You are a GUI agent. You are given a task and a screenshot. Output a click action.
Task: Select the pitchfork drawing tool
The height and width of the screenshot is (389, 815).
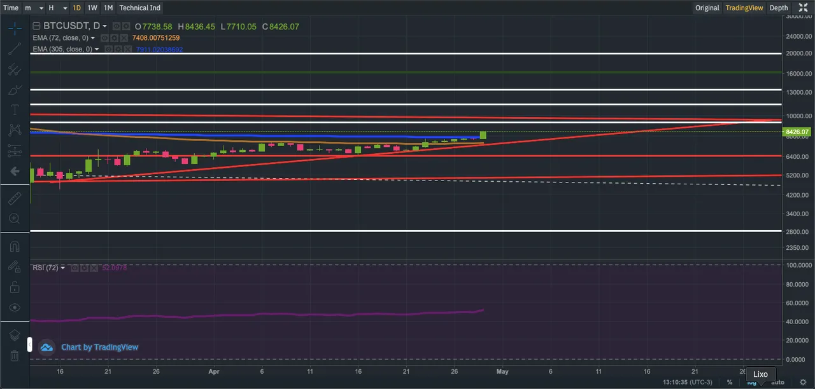(15, 69)
